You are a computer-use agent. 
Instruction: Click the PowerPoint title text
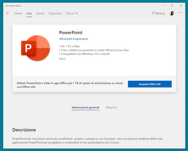71,33
